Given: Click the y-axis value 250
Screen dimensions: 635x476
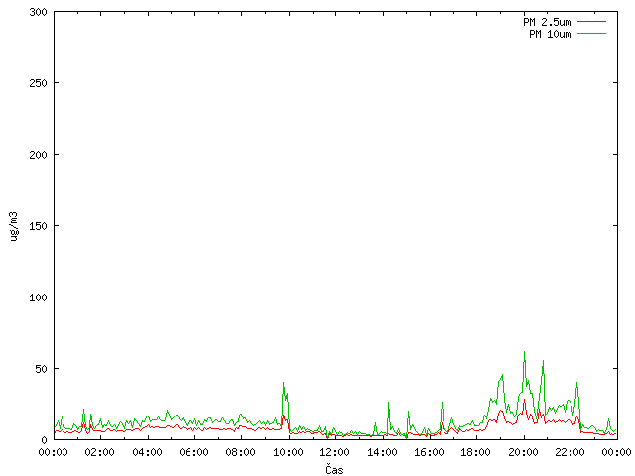Looking at the screenshot, I should click(38, 83).
